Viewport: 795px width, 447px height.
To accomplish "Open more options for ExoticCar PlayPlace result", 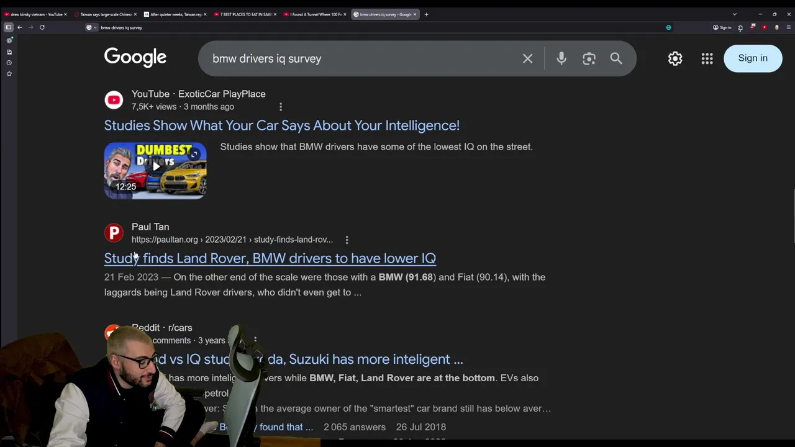I will 281,107.
